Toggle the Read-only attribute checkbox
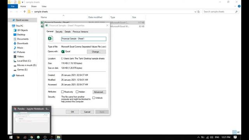 [x=62, y=92]
